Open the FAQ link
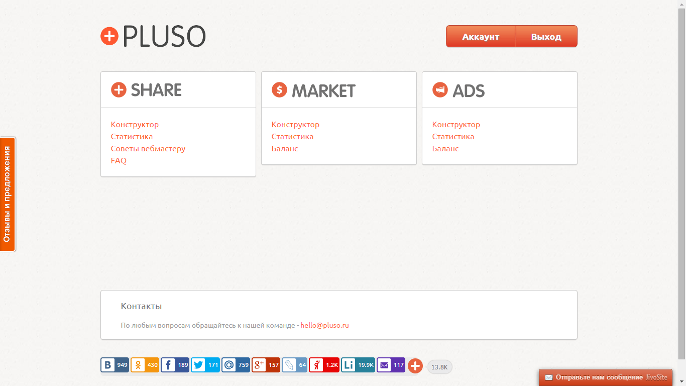The height and width of the screenshot is (386, 686). pos(119,161)
